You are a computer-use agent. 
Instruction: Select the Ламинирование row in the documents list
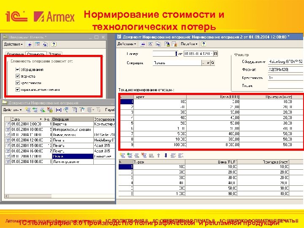(x=60, y=162)
